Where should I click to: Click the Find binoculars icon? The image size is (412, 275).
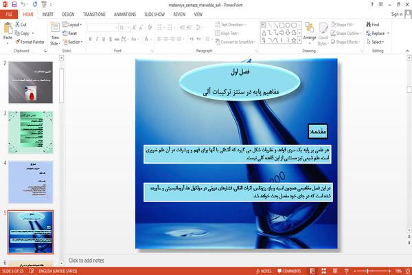tap(369, 25)
